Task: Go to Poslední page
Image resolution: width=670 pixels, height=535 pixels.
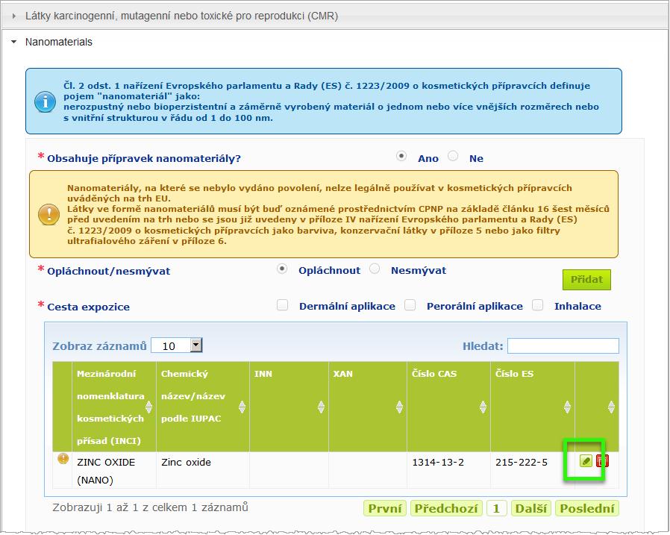Action: click(587, 508)
